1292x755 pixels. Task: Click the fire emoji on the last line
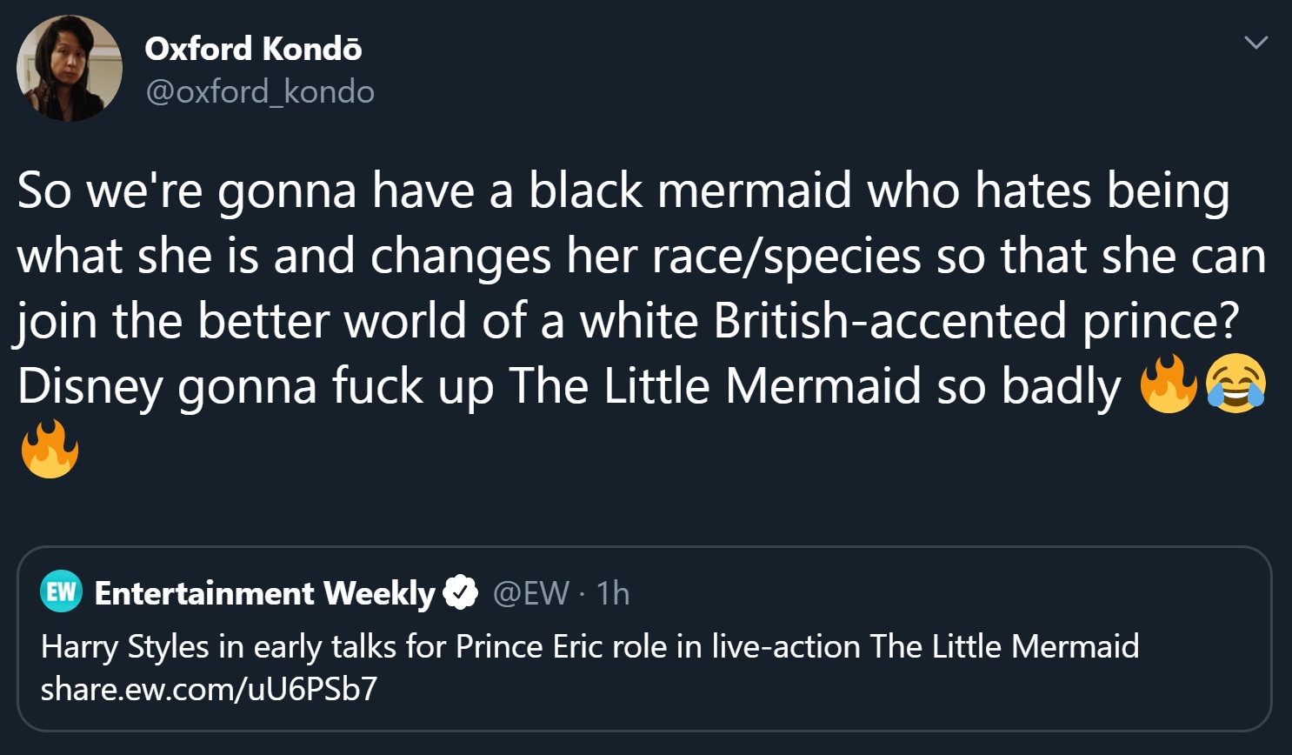coord(50,449)
